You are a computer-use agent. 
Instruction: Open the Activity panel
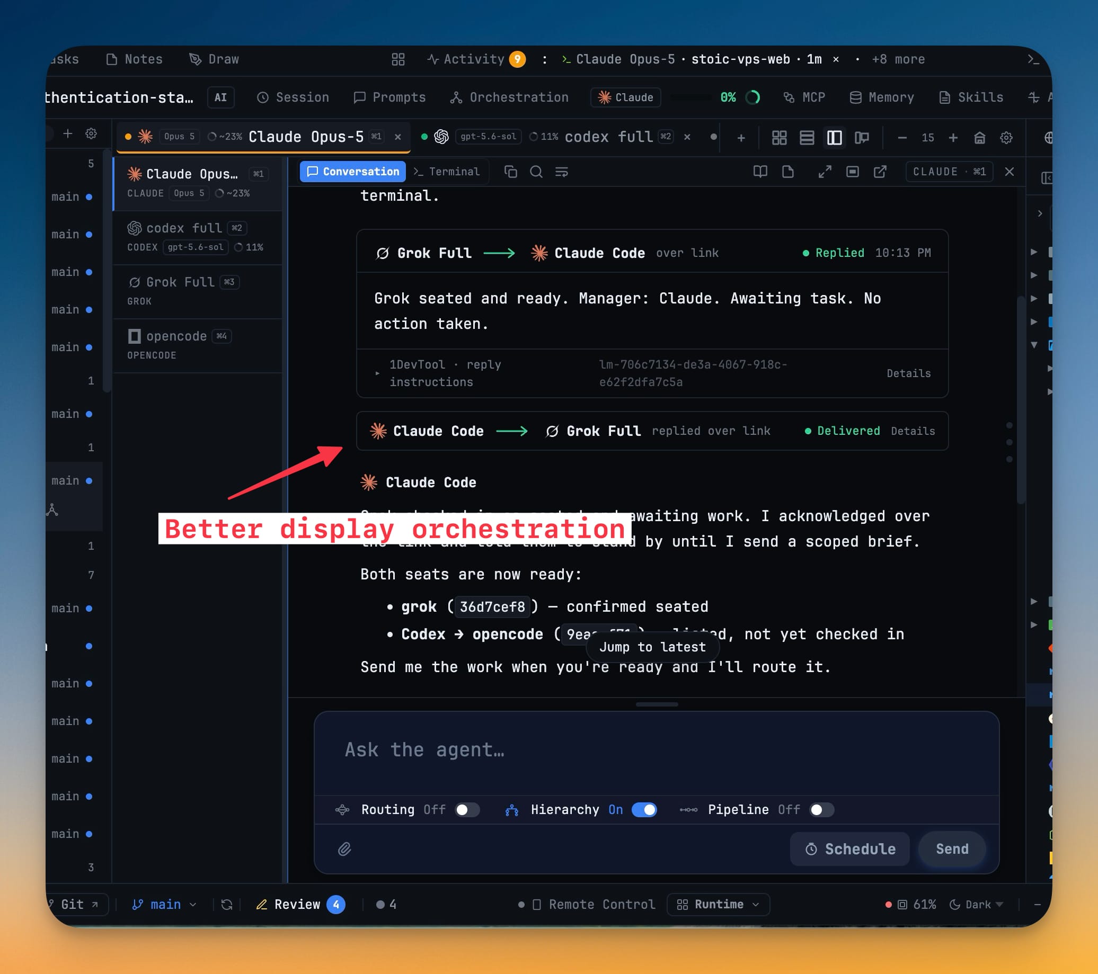click(476, 59)
